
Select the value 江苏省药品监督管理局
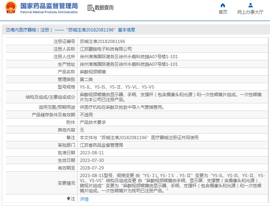(x=101, y=145)
